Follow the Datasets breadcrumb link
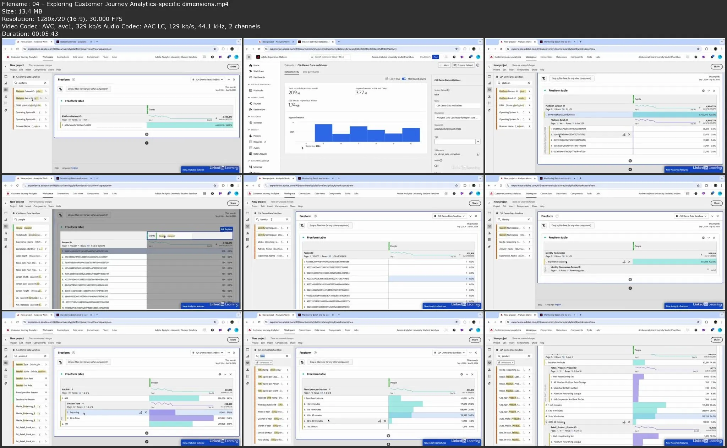This screenshot has width=727, height=448. 289,65
